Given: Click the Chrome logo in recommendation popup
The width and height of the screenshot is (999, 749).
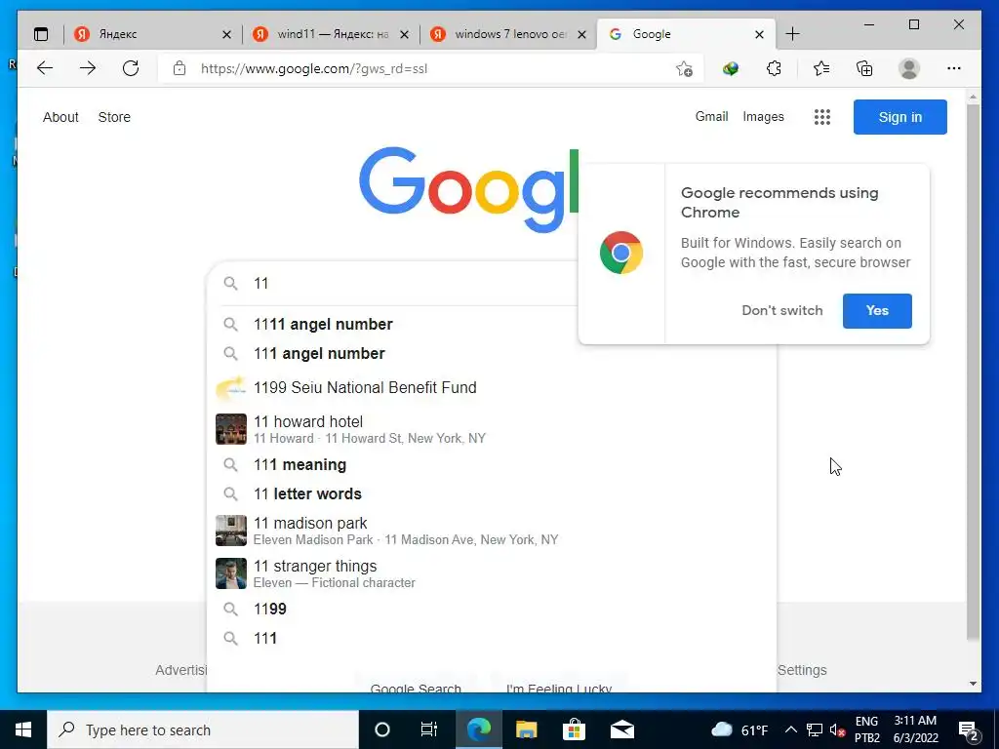Looking at the screenshot, I should pos(621,253).
